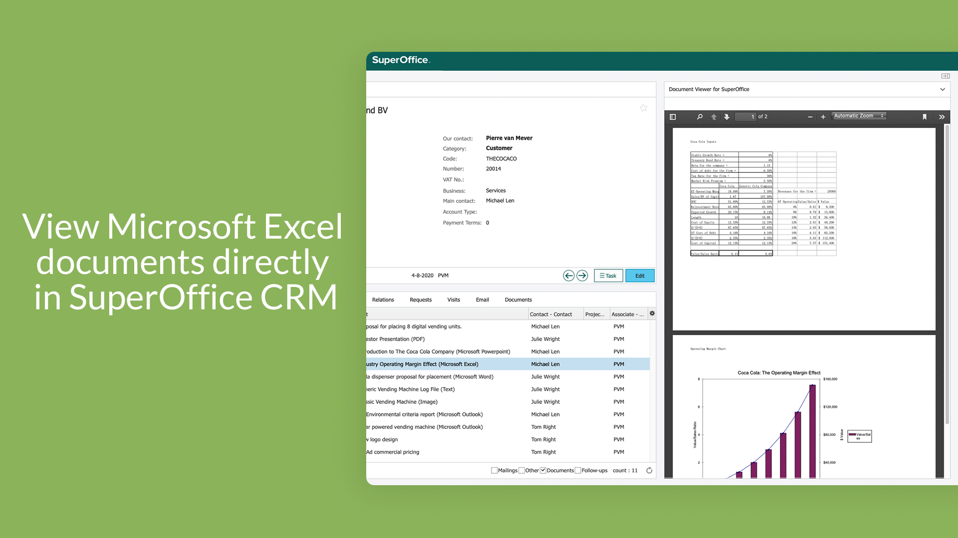The width and height of the screenshot is (958, 538).
Task: Click the Edit button
Action: (x=640, y=275)
